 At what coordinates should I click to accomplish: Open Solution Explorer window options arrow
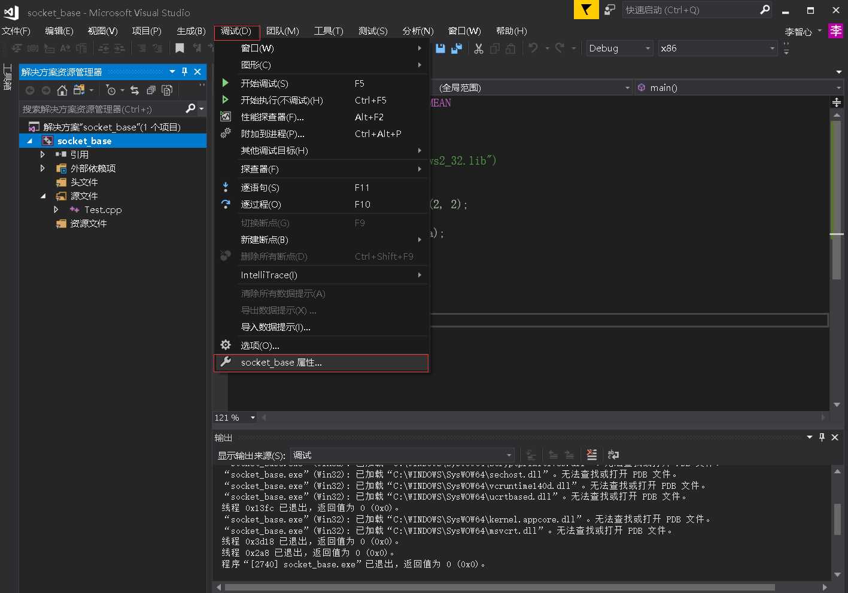172,72
